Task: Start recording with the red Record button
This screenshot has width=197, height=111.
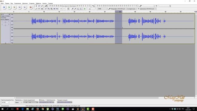Action: tap(31, 7)
